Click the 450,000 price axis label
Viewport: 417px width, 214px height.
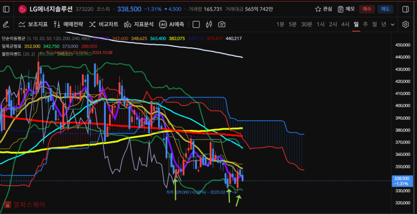402,45
